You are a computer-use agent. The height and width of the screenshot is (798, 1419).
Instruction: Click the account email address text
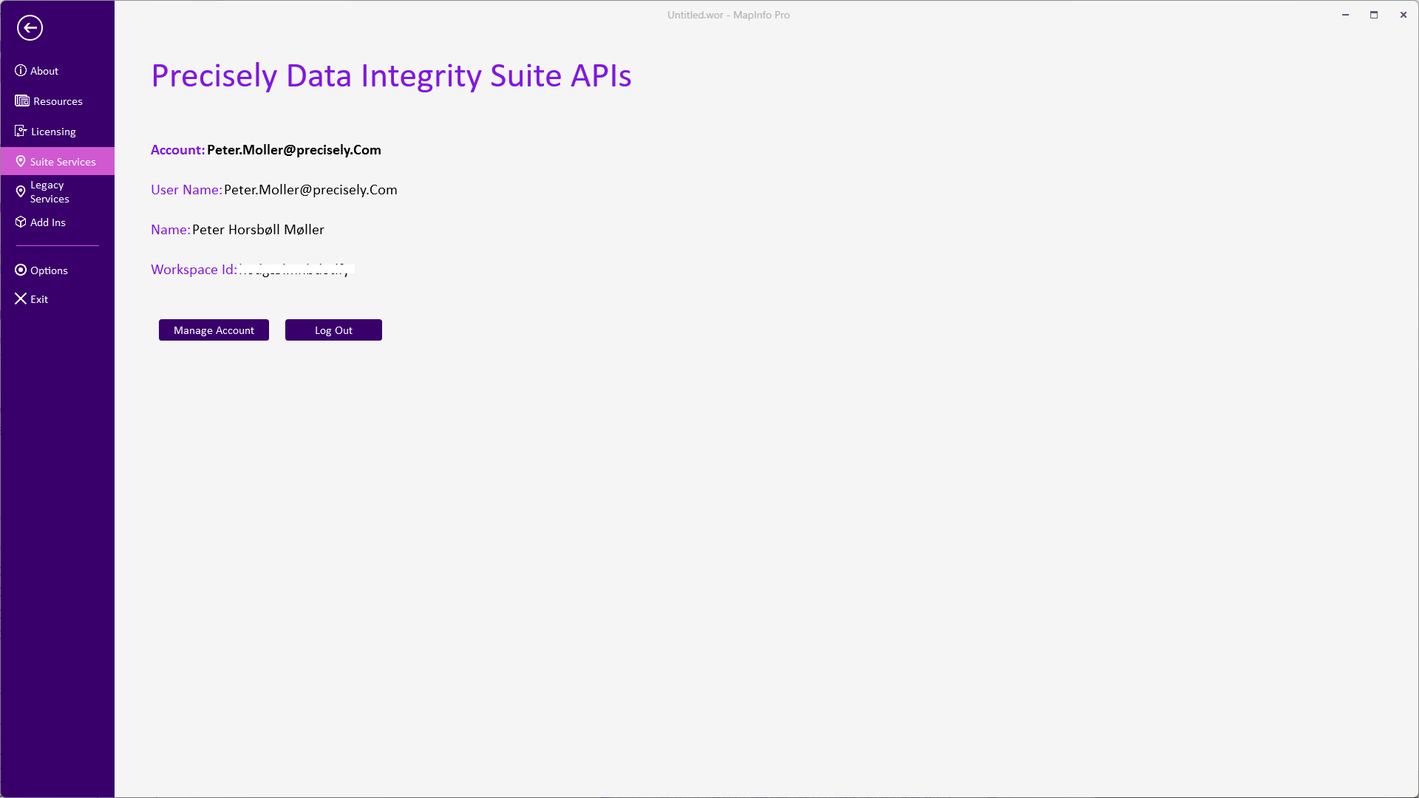(x=294, y=150)
